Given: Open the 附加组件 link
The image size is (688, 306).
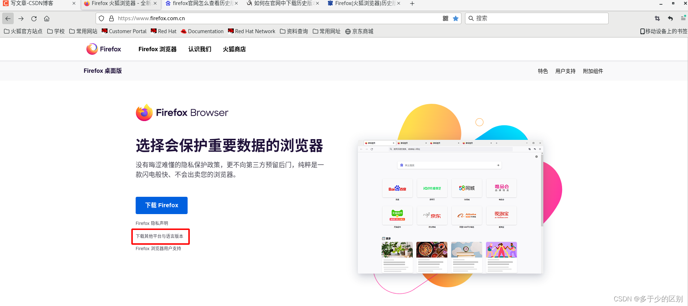Looking at the screenshot, I should coord(593,71).
